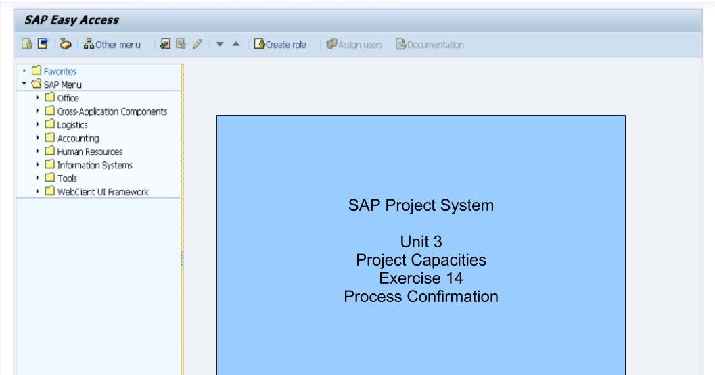The width and height of the screenshot is (715, 375).
Task: Expand the WebClient UI Framework arrow
Action: [x=37, y=191]
